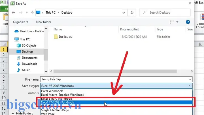
Task: Sort files by Name column
Action: [x=58, y=29]
